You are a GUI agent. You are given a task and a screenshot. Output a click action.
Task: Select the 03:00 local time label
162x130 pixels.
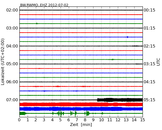click(12, 28)
